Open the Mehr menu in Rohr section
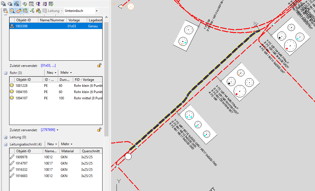315x191 pixels. tap(66, 73)
